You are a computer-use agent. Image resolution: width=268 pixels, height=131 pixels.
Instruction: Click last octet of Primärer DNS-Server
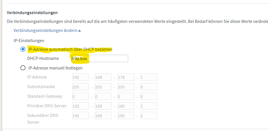tap(148, 106)
